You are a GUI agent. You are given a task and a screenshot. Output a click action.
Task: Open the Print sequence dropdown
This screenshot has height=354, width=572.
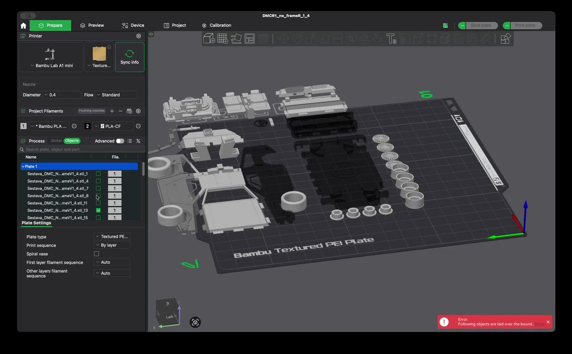[x=112, y=245]
